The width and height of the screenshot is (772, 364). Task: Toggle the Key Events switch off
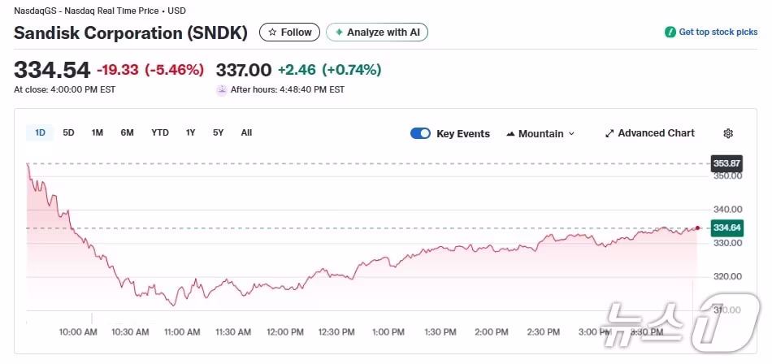pos(420,133)
